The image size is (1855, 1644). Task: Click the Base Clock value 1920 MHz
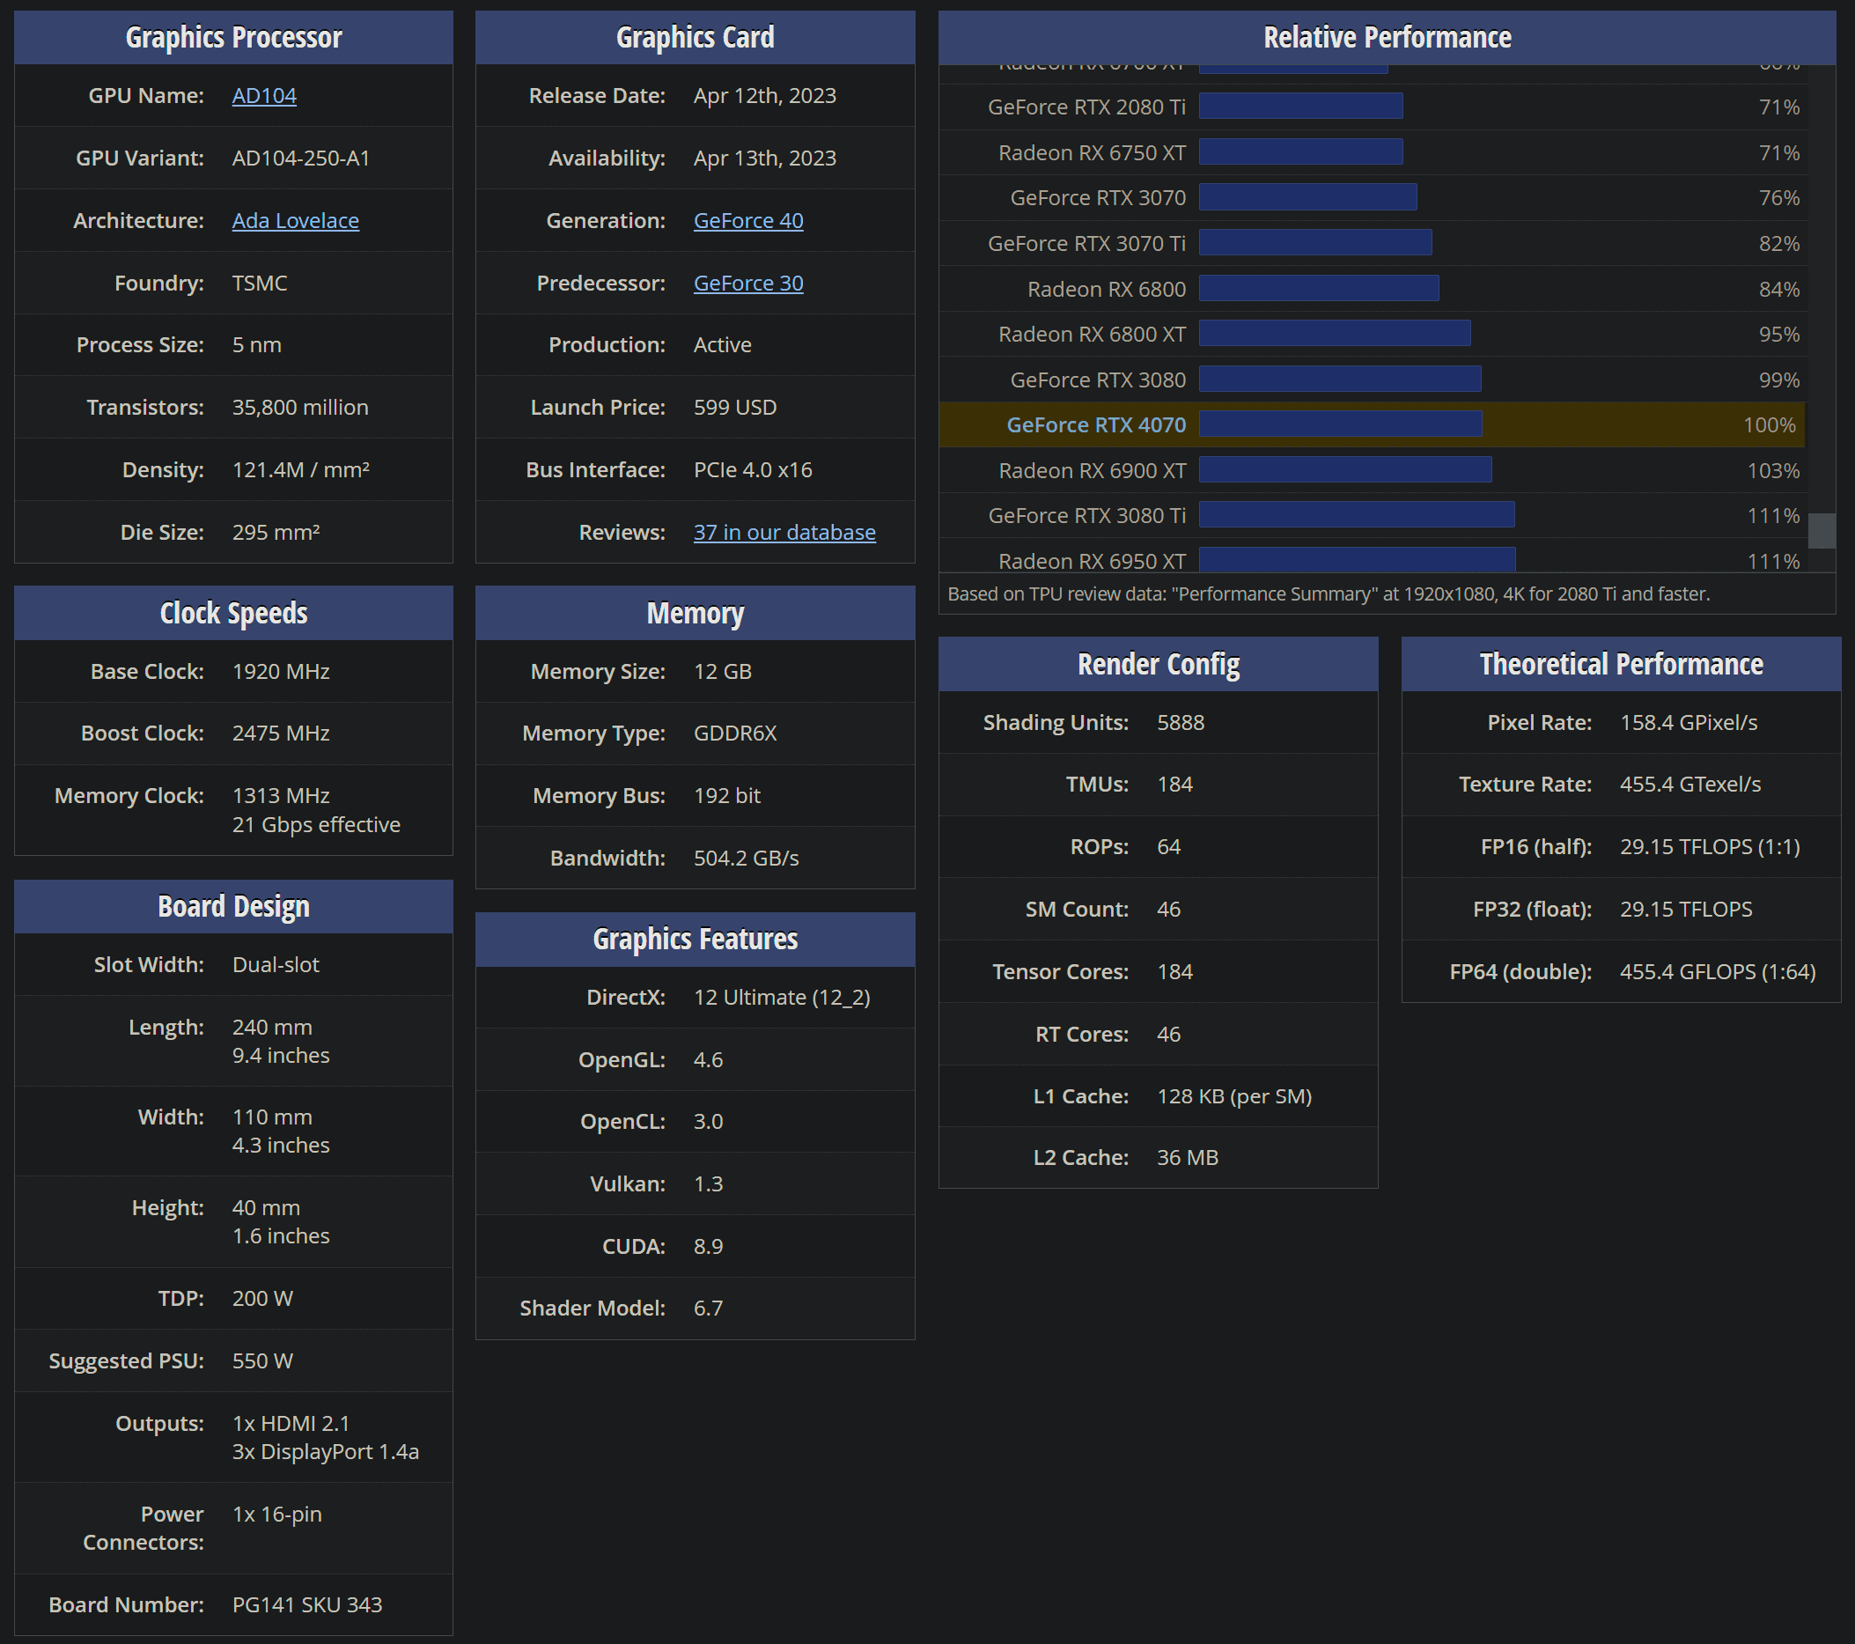coord(282,672)
